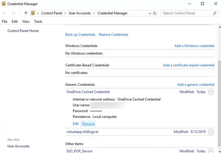Select Control Panel breadcrumb
Image resolution: width=221 pixels, height=153 pixels.
pos(52,13)
